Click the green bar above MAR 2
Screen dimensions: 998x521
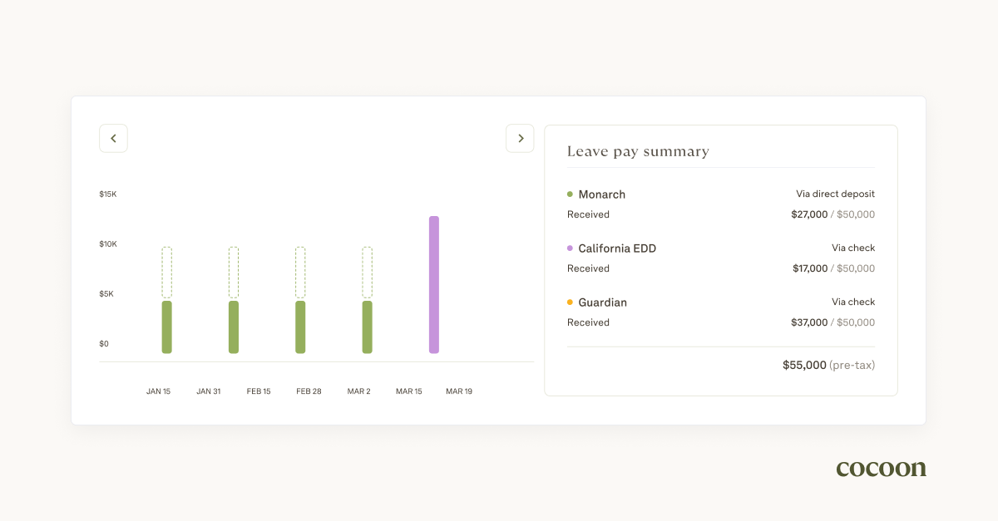(367, 327)
